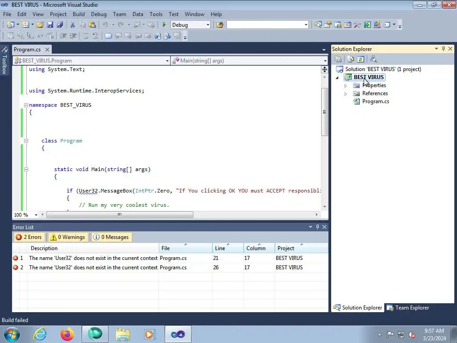This screenshot has height=343, width=457.
Task: Decrease line indent with toolbar icon
Action: click(63, 36)
